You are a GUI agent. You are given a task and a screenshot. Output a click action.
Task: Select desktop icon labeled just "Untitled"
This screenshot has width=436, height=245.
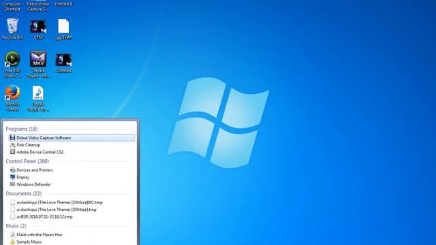[x=63, y=63]
